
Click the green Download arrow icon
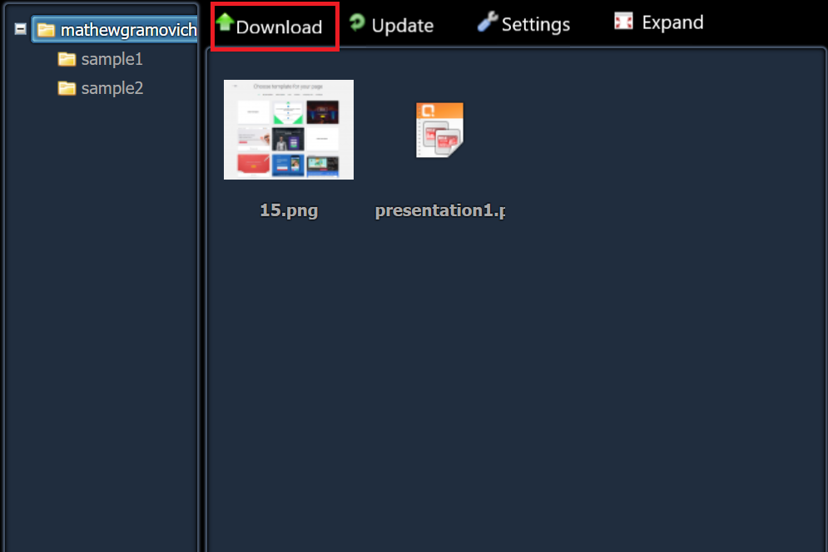coord(225,22)
